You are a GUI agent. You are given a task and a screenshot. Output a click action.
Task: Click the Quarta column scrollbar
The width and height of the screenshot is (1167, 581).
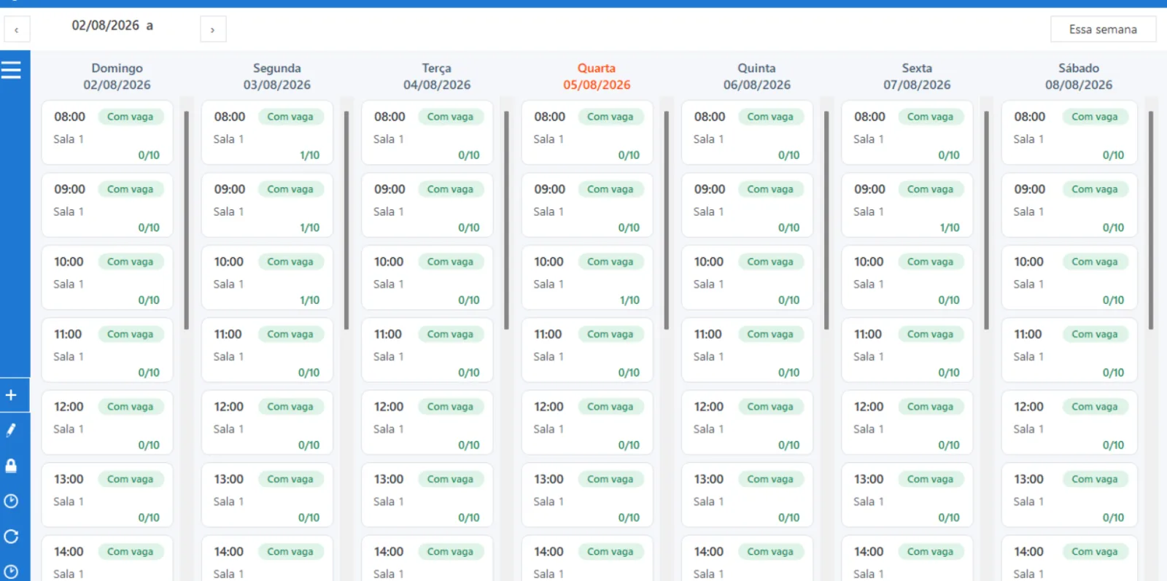[667, 220]
